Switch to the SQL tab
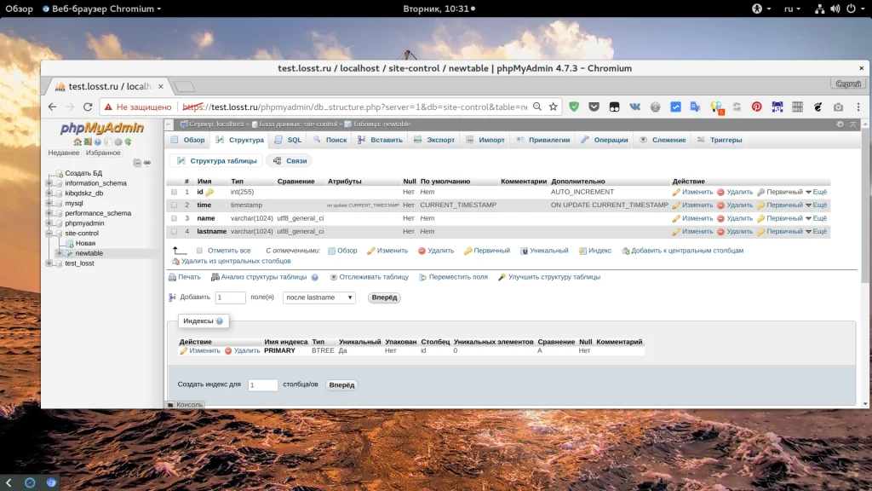Screen dimensions: 872x491 [x=289, y=140]
